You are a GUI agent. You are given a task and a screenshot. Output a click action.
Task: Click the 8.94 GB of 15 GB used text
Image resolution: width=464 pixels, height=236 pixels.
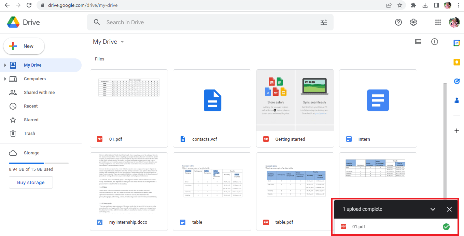(31, 169)
